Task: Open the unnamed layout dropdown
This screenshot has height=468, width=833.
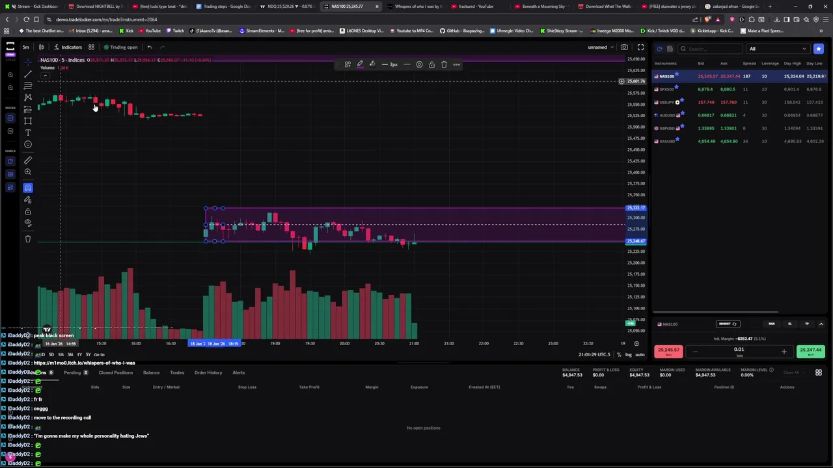Action: tap(601, 47)
